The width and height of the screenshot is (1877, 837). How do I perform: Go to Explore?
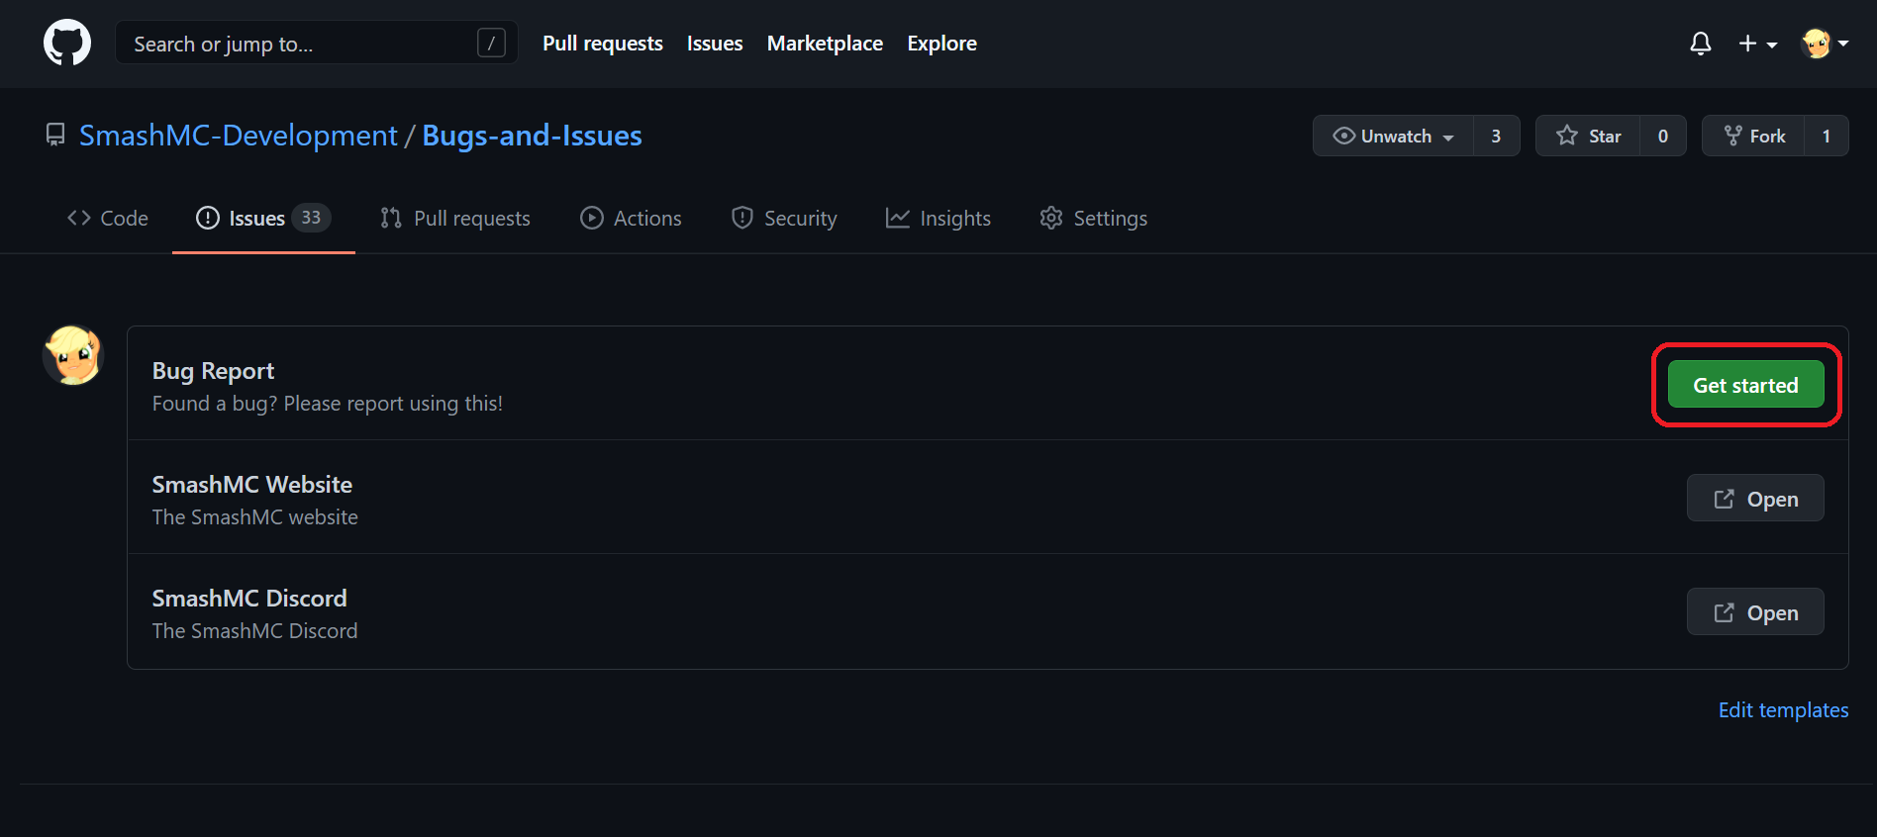[x=941, y=44]
